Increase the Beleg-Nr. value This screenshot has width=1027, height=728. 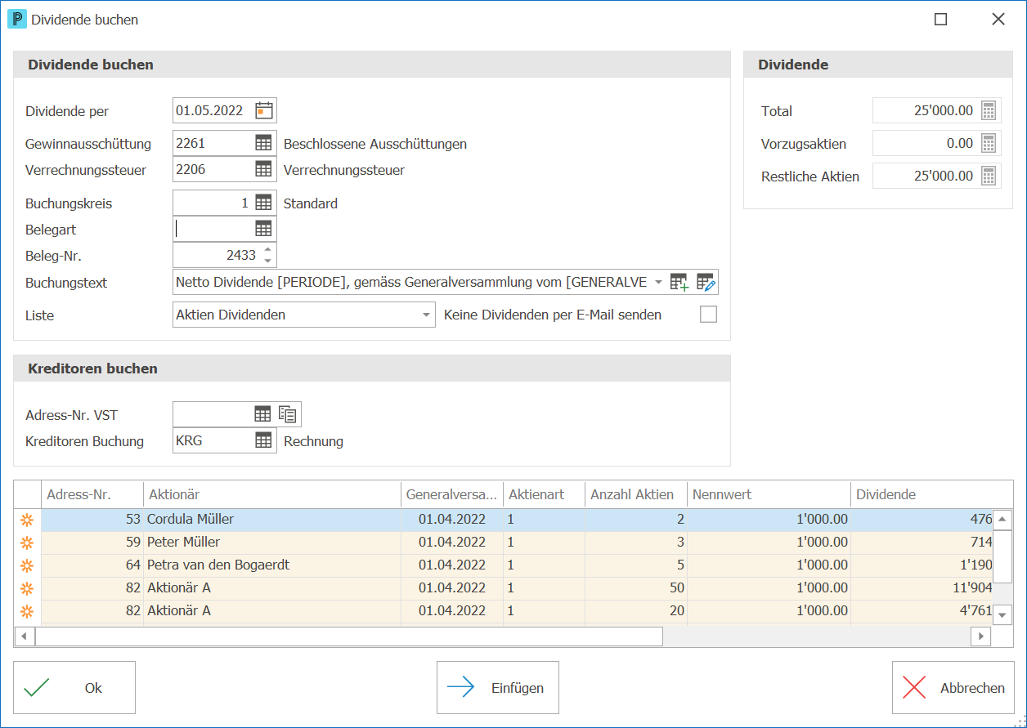[x=268, y=250]
